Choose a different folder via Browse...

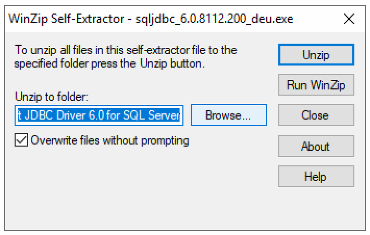point(228,115)
